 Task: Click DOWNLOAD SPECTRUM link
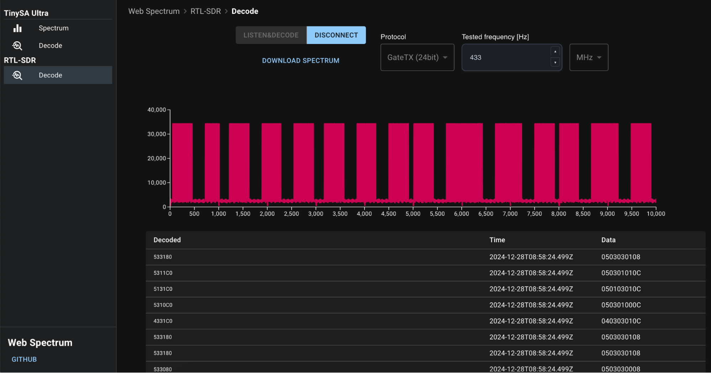[x=301, y=61]
